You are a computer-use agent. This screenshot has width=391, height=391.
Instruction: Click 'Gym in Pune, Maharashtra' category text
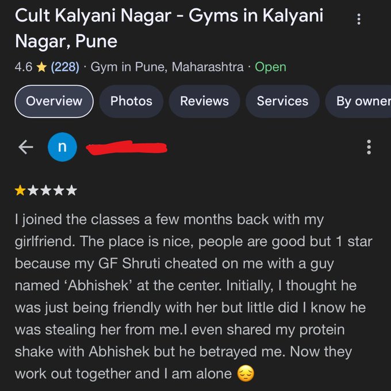(167, 67)
